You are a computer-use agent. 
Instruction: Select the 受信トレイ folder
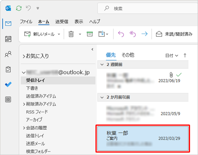[x=58, y=80]
